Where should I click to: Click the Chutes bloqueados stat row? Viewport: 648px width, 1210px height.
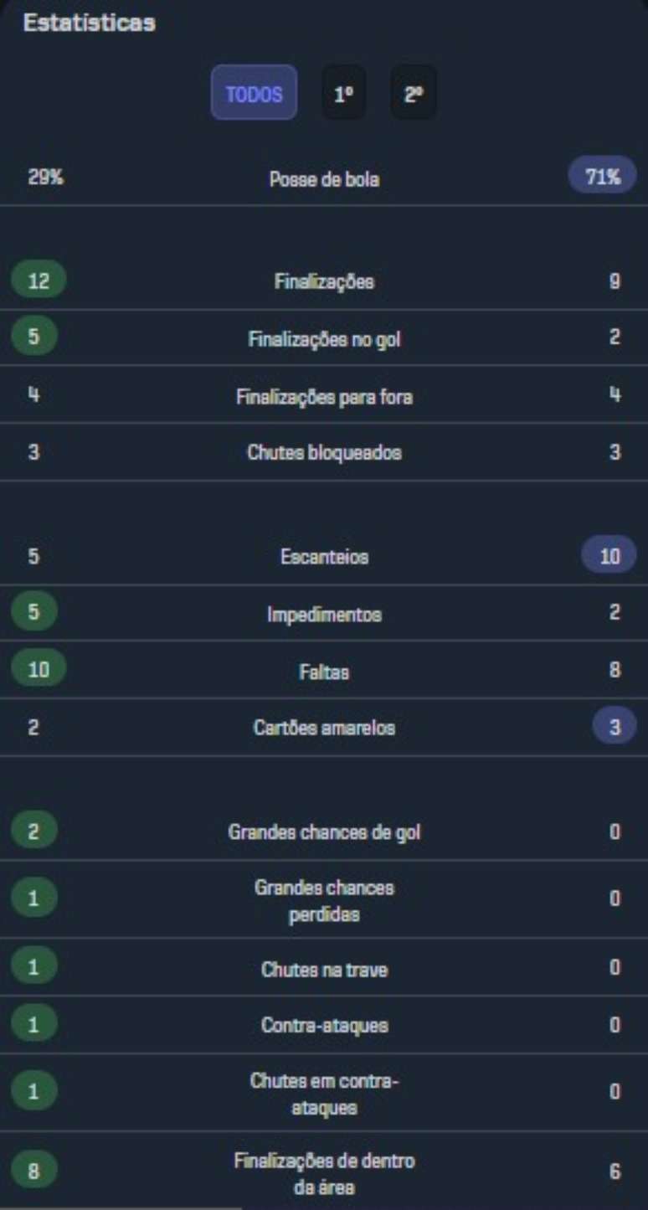pos(324,451)
